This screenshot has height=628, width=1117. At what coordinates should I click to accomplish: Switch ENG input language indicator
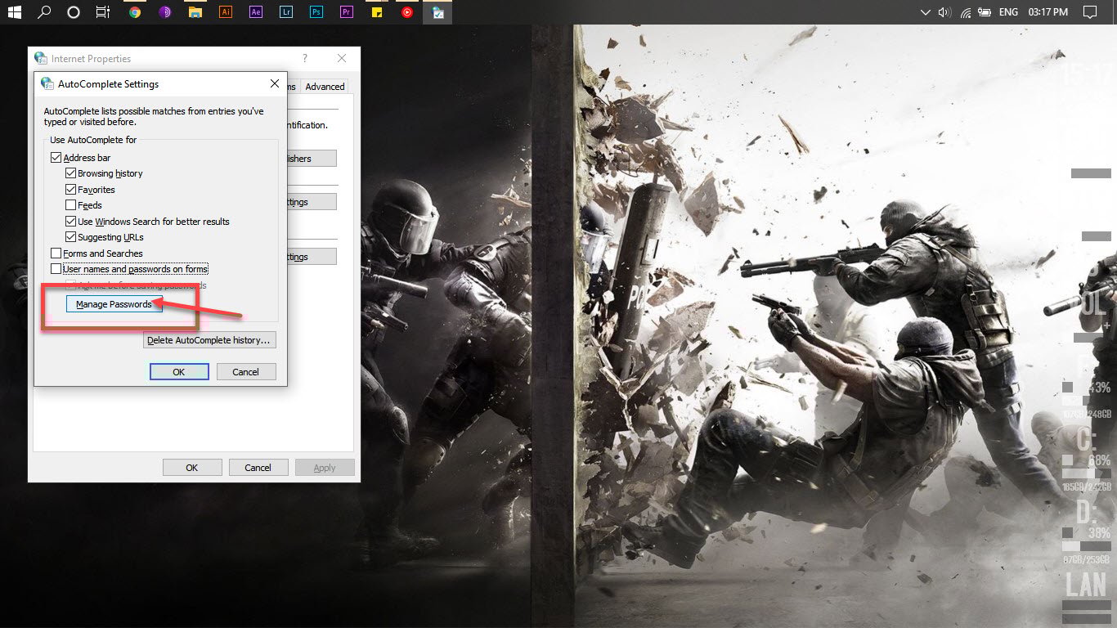[1008, 12]
